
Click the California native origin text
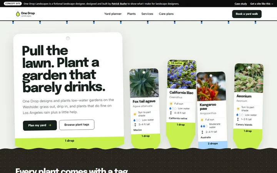point(178,118)
